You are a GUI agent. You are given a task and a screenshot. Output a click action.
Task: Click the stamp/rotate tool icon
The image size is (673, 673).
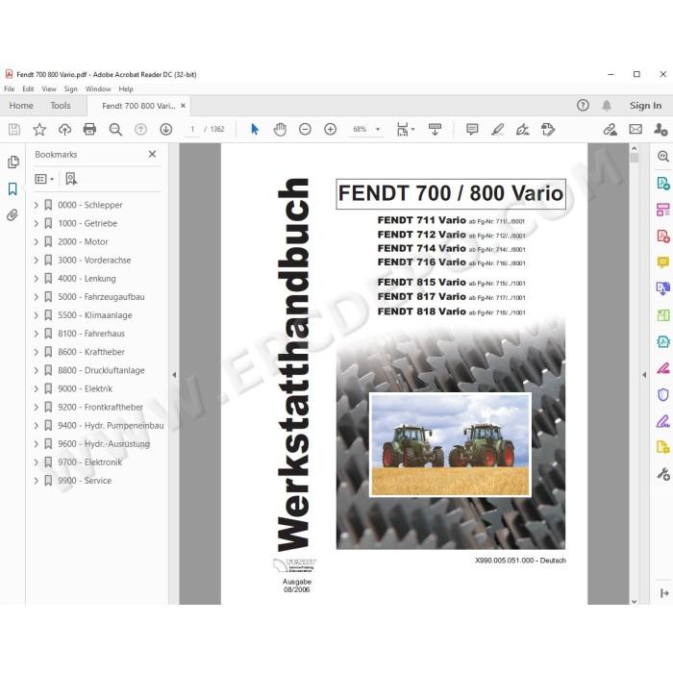(548, 129)
